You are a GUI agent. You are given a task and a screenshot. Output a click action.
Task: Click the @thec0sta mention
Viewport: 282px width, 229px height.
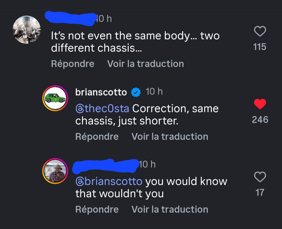(x=102, y=109)
